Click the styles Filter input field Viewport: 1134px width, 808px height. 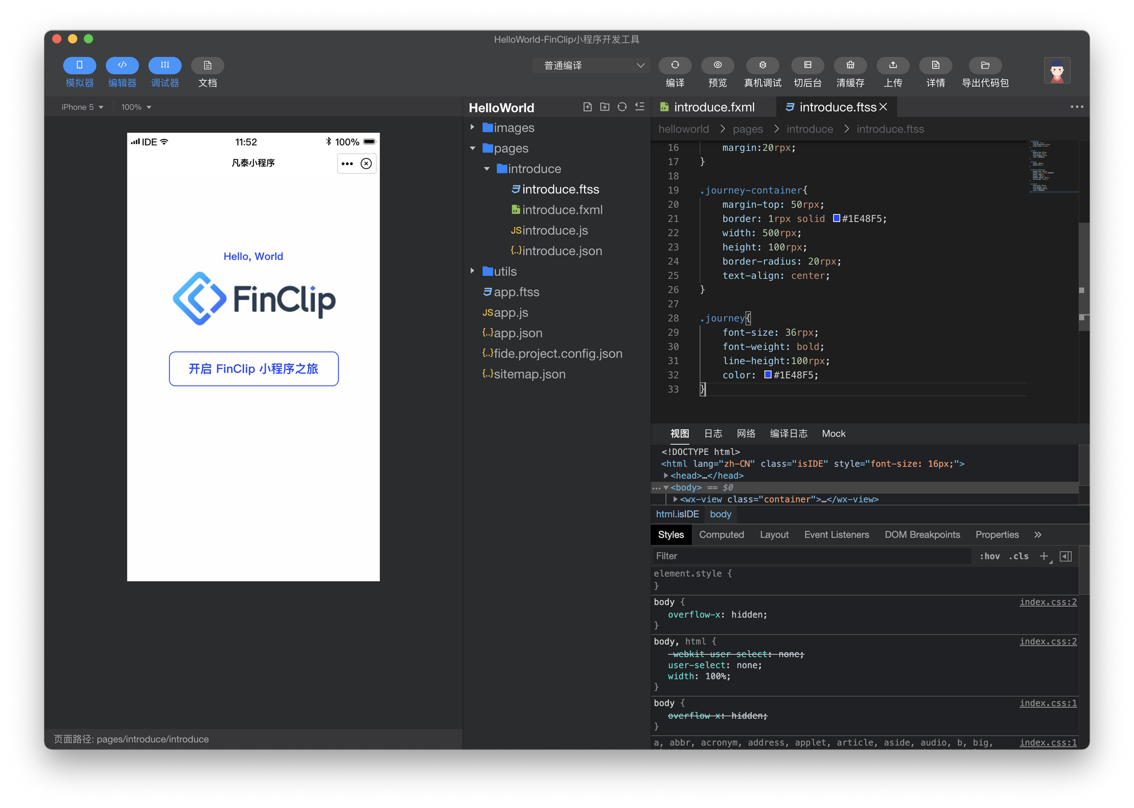point(811,556)
